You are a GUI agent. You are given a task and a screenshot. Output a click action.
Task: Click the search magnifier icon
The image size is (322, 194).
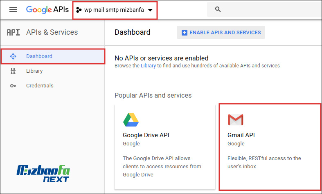pyautogui.click(x=218, y=9)
